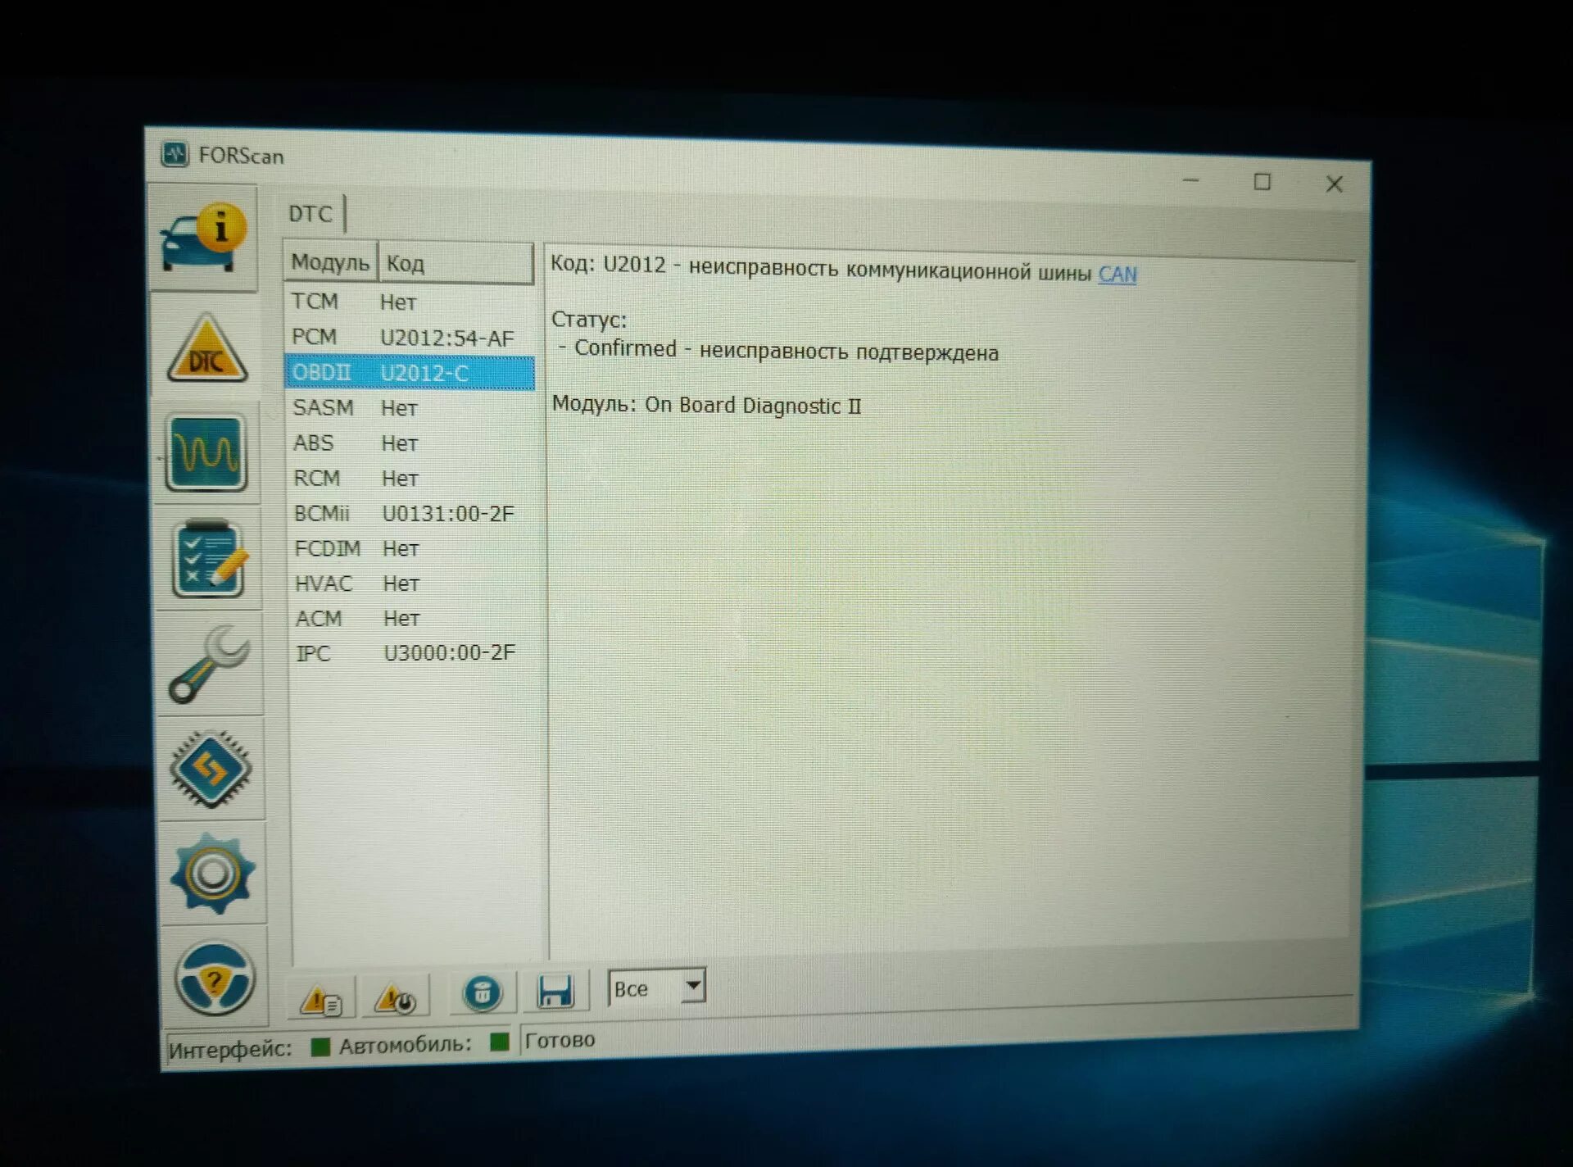Click the Код column header

point(456,263)
